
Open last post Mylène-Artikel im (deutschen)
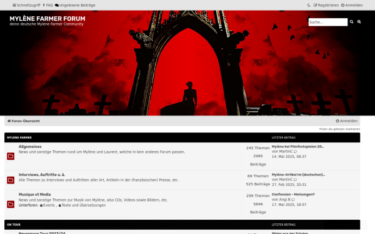[x=298, y=175]
